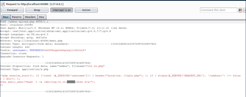Click the Accept-Encoding: gzip, deflate line

point(23,38)
